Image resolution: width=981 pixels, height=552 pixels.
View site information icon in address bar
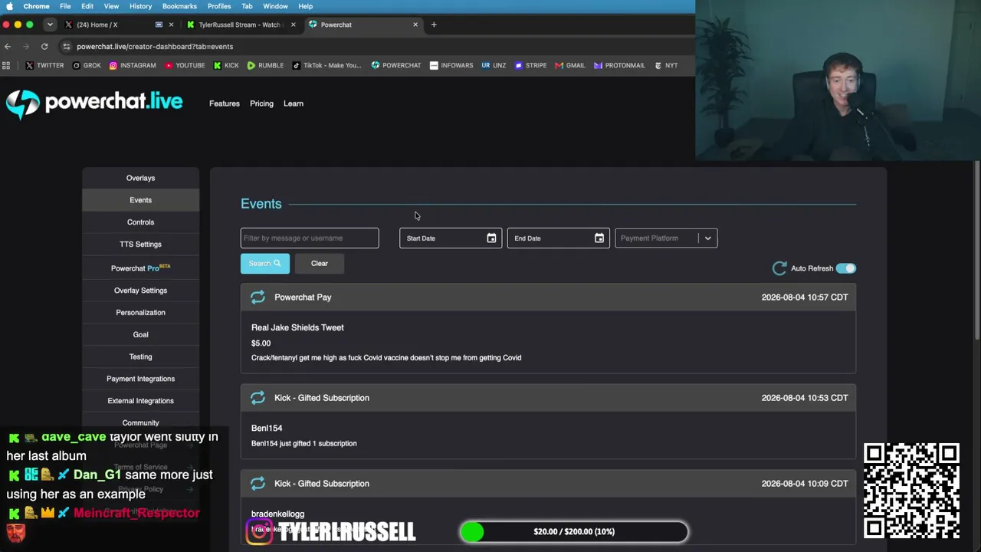(x=67, y=46)
